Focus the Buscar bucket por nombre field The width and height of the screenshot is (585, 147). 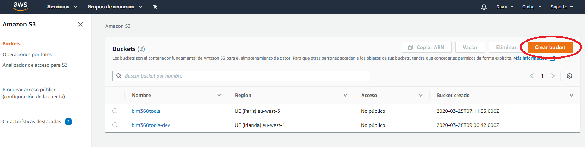click(241, 76)
